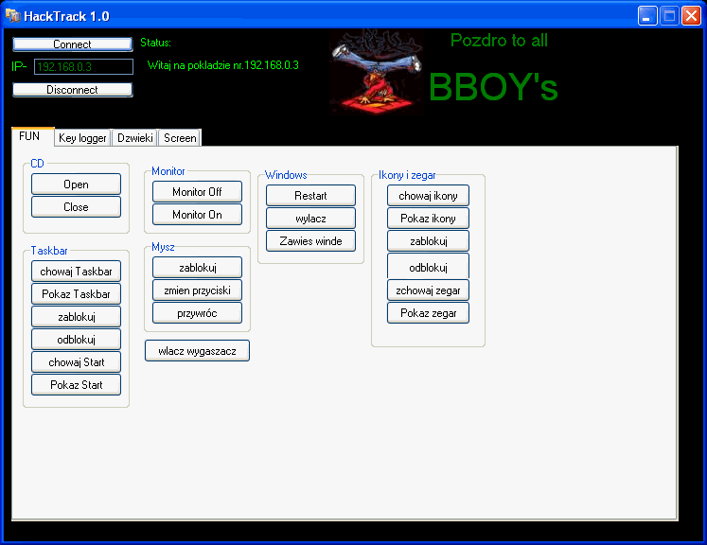Focus the IP address input field
This screenshot has width=707, height=545.
click(83, 66)
